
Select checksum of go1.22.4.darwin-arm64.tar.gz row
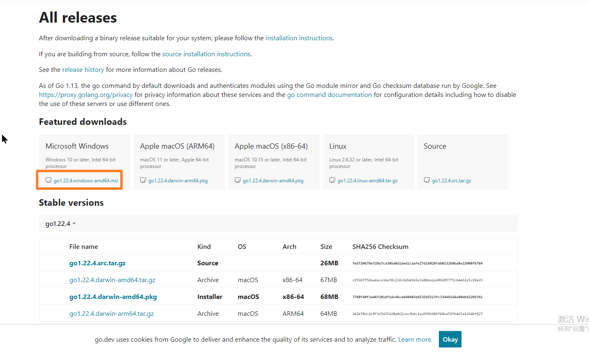[x=417, y=314]
